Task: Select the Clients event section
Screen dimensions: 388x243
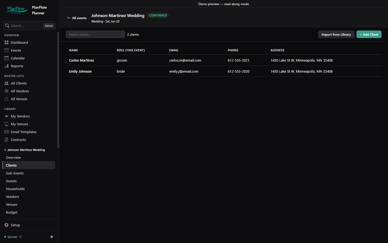Action: tap(29, 165)
